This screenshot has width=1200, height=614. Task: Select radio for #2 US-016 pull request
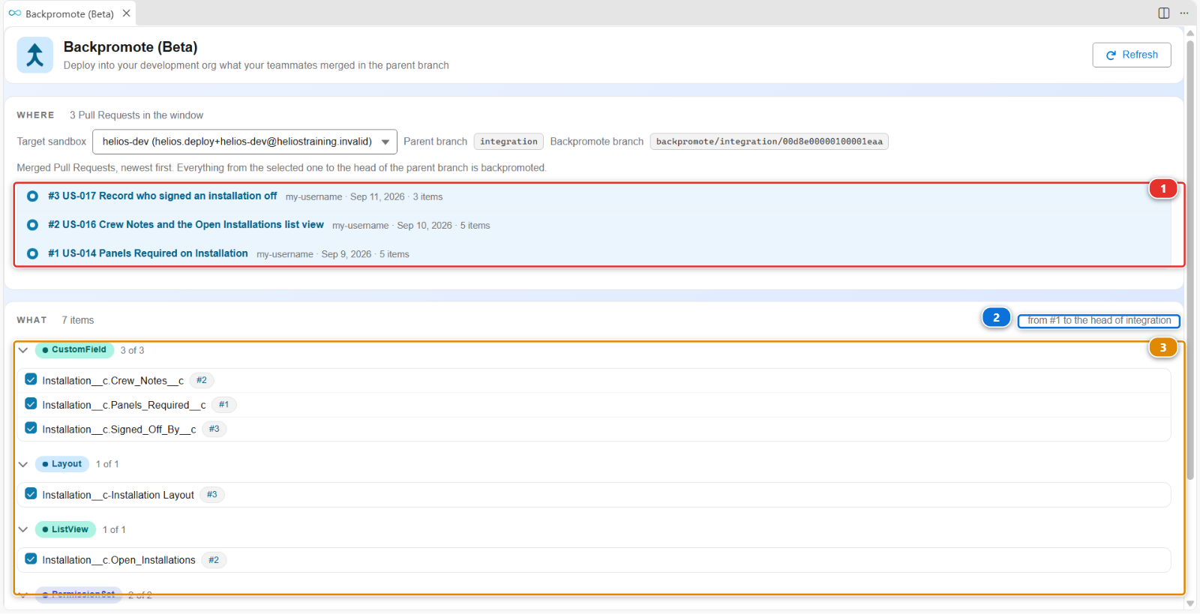[32, 225]
